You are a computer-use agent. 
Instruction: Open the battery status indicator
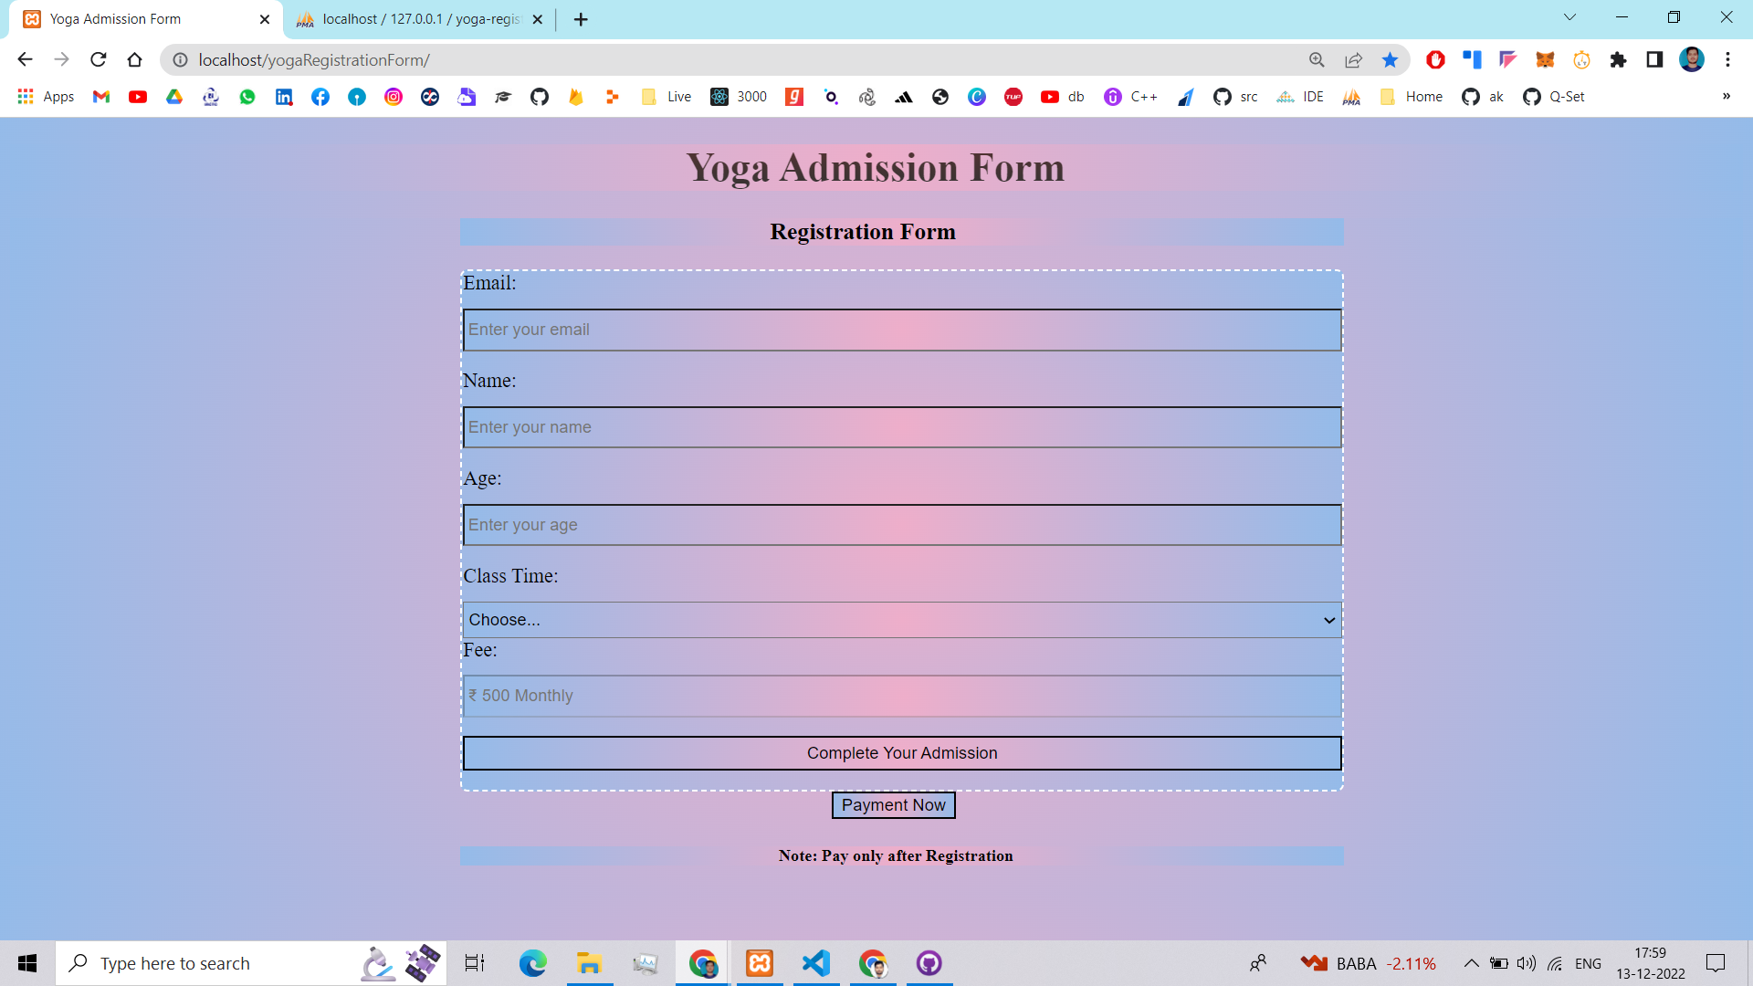pyautogui.click(x=1497, y=962)
